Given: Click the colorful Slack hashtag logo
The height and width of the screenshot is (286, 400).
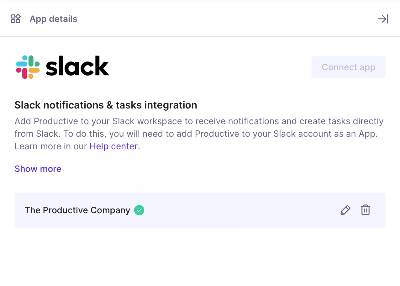Looking at the screenshot, I should pos(28,67).
